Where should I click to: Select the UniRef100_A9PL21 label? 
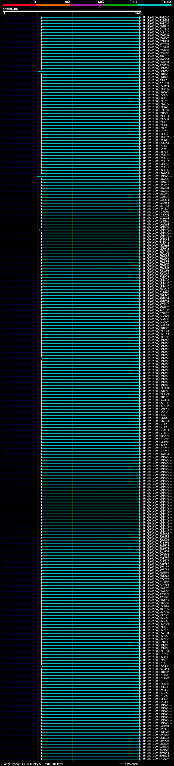coord(156,394)
